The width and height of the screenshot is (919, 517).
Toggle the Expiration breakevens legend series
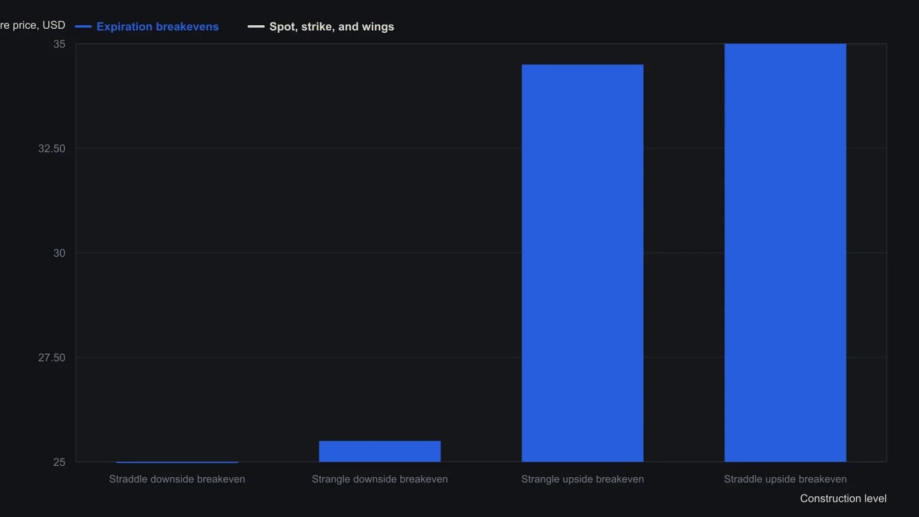coord(146,26)
